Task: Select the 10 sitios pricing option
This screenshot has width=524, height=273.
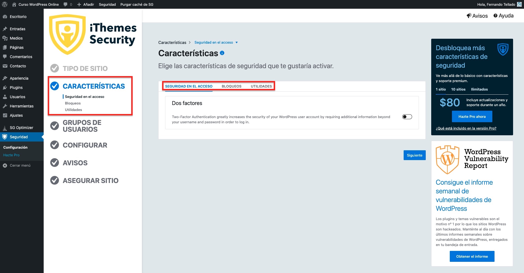Action: click(x=458, y=89)
